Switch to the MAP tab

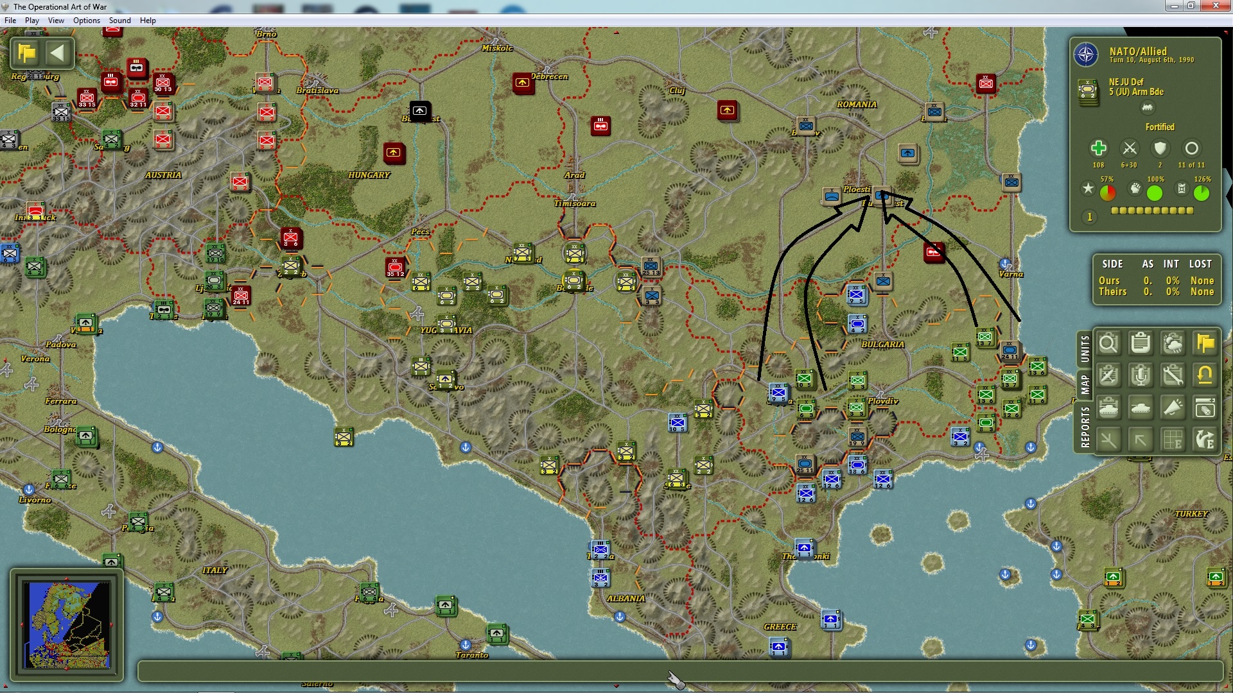point(1085,384)
